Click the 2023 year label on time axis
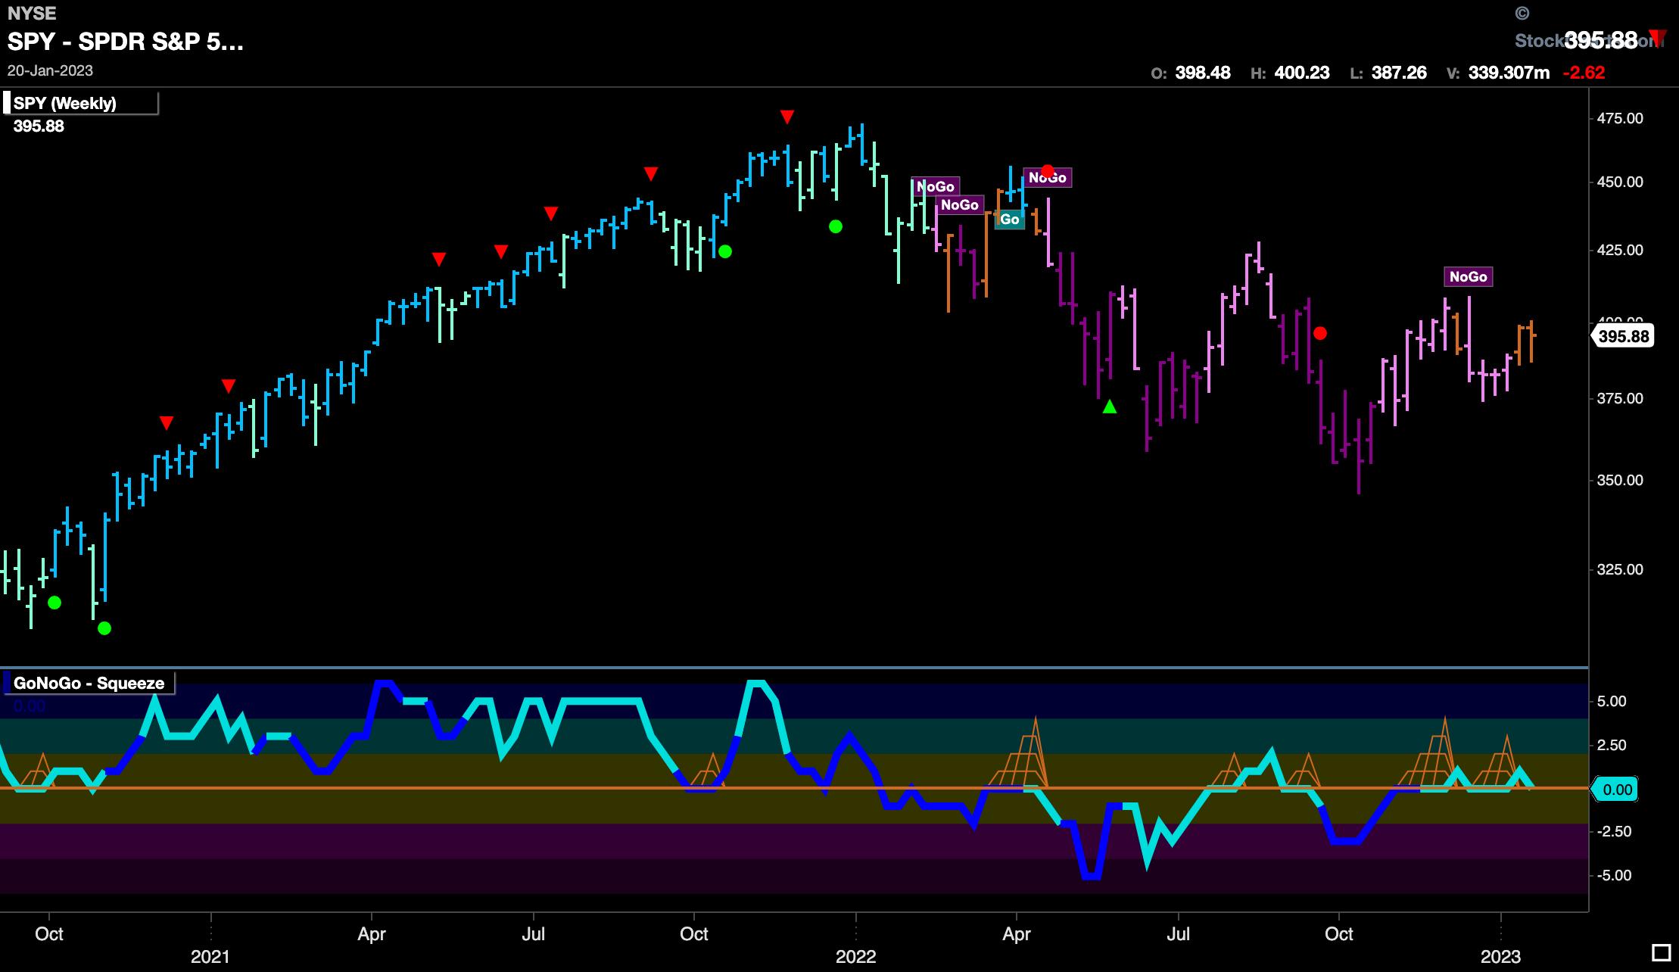The height and width of the screenshot is (972, 1679). point(1500,957)
